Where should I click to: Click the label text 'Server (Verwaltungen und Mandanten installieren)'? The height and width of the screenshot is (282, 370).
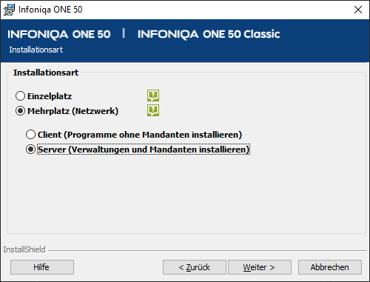click(x=144, y=150)
